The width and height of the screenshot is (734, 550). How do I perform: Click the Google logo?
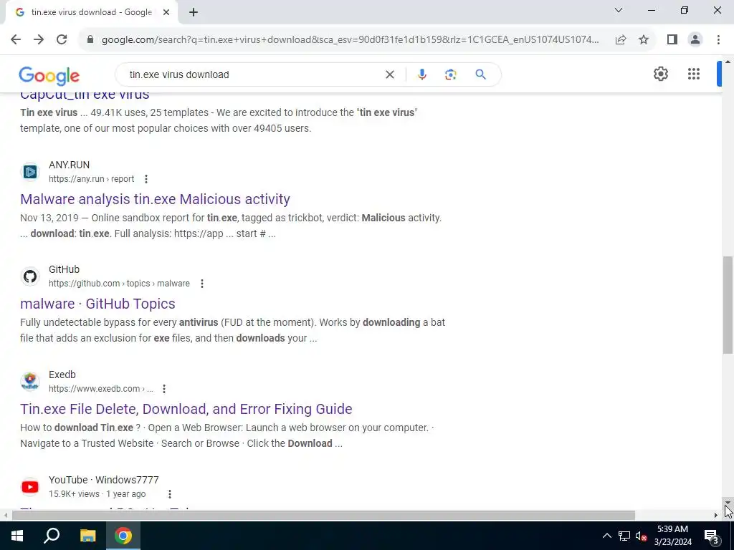[x=49, y=76]
